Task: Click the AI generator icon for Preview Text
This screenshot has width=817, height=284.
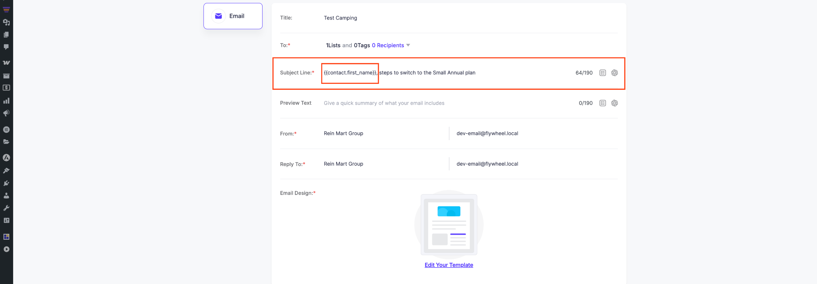Action: pyautogui.click(x=614, y=103)
